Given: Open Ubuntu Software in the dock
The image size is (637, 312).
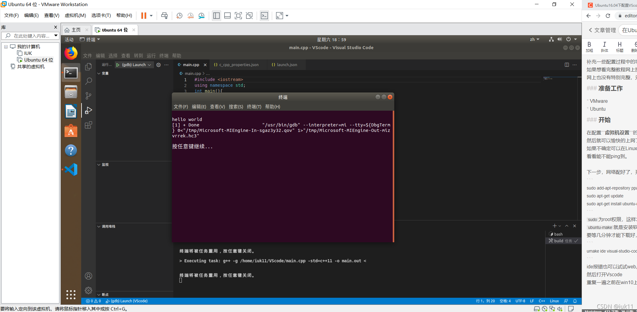Looking at the screenshot, I should pyautogui.click(x=71, y=131).
